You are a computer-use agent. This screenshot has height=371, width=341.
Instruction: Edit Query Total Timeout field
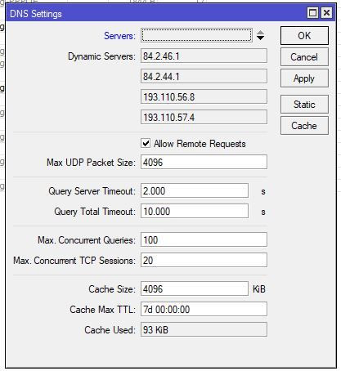click(x=195, y=212)
